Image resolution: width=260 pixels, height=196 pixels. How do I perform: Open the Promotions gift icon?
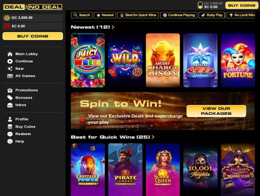pos(10,90)
